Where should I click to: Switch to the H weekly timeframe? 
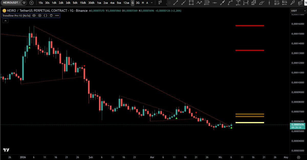(143, 3)
